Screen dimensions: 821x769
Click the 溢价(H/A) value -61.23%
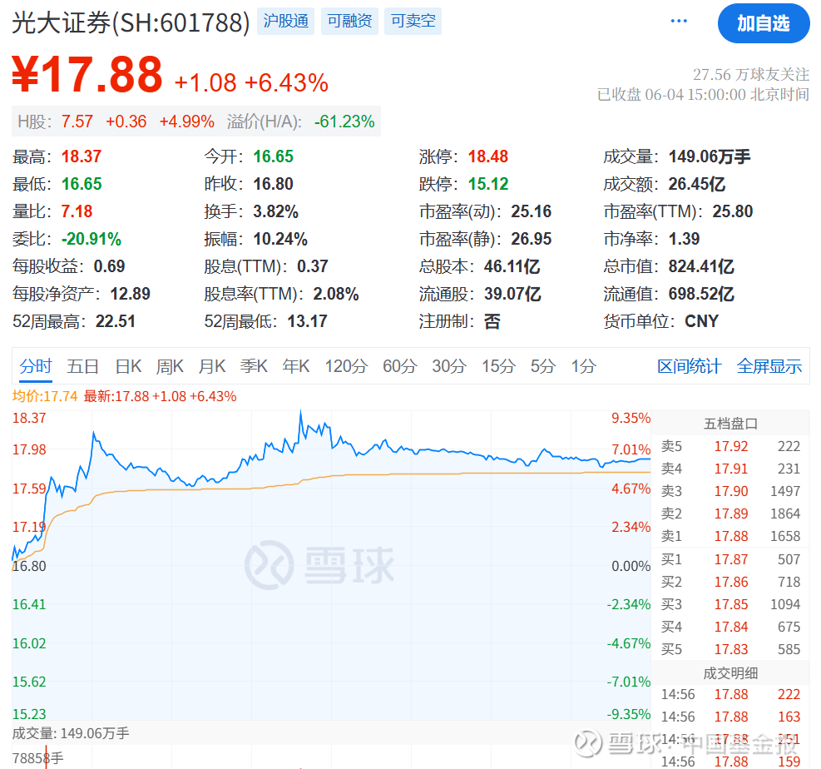(x=344, y=122)
